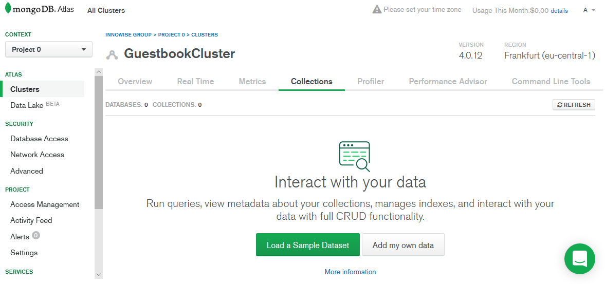605x284 pixels.
Task: Click the time zone warning triangle icon
Action: click(377, 10)
